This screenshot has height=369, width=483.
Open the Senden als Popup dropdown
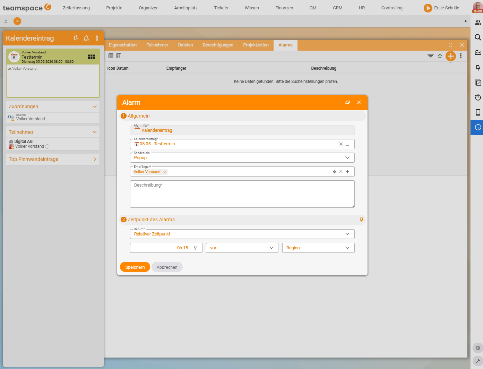pyautogui.click(x=242, y=158)
